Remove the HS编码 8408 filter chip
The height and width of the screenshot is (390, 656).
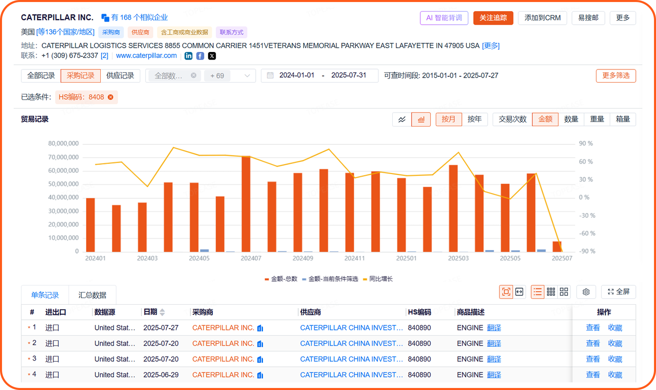click(x=111, y=97)
